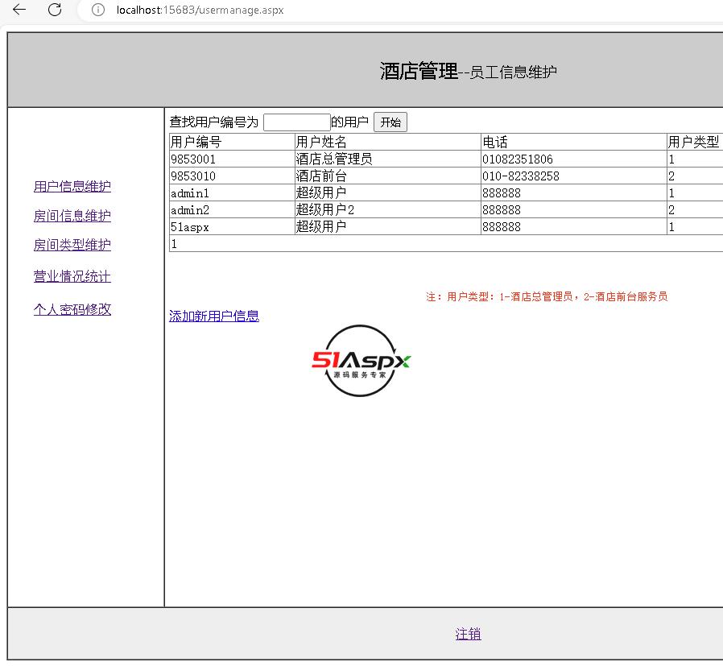
Task: Click the 电话 column header
Action: (x=495, y=143)
